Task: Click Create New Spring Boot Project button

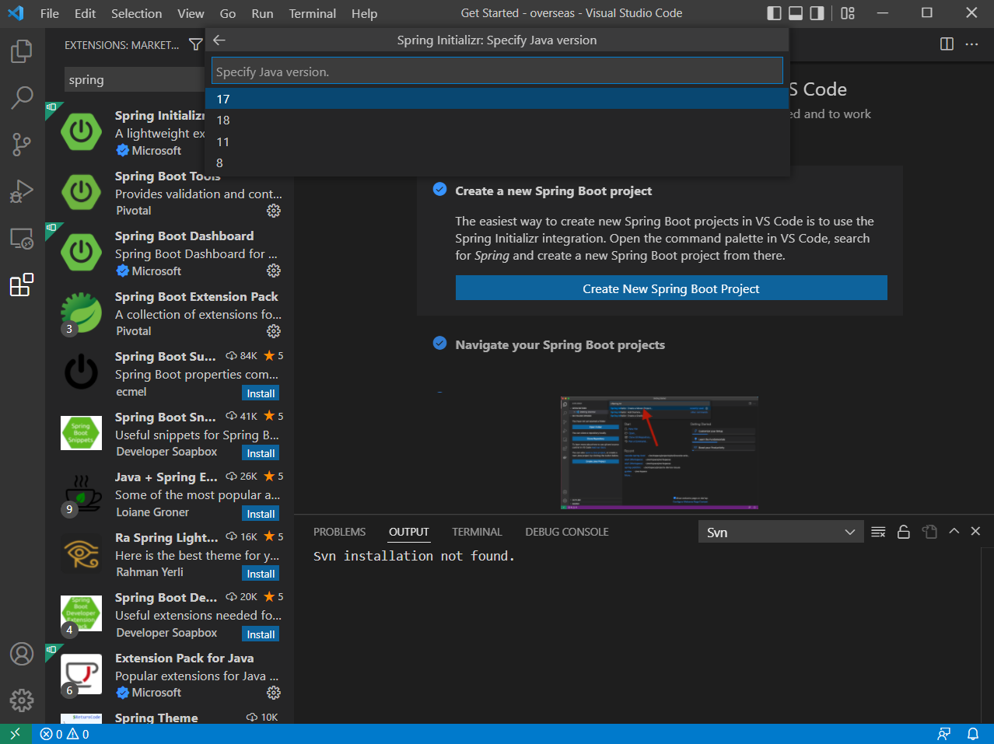Action: point(671,288)
